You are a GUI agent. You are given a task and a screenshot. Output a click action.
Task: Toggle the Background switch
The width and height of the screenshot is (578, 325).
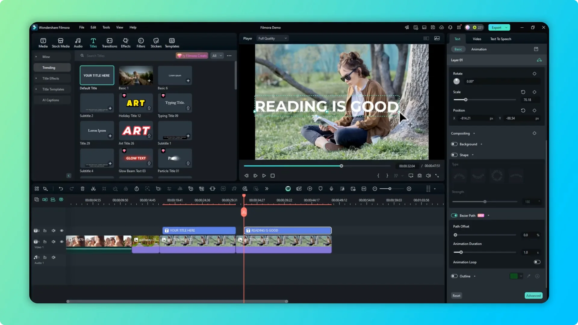pos(454,144)
